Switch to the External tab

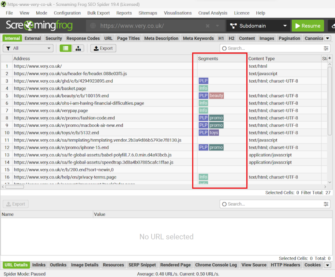pos(33,39)
